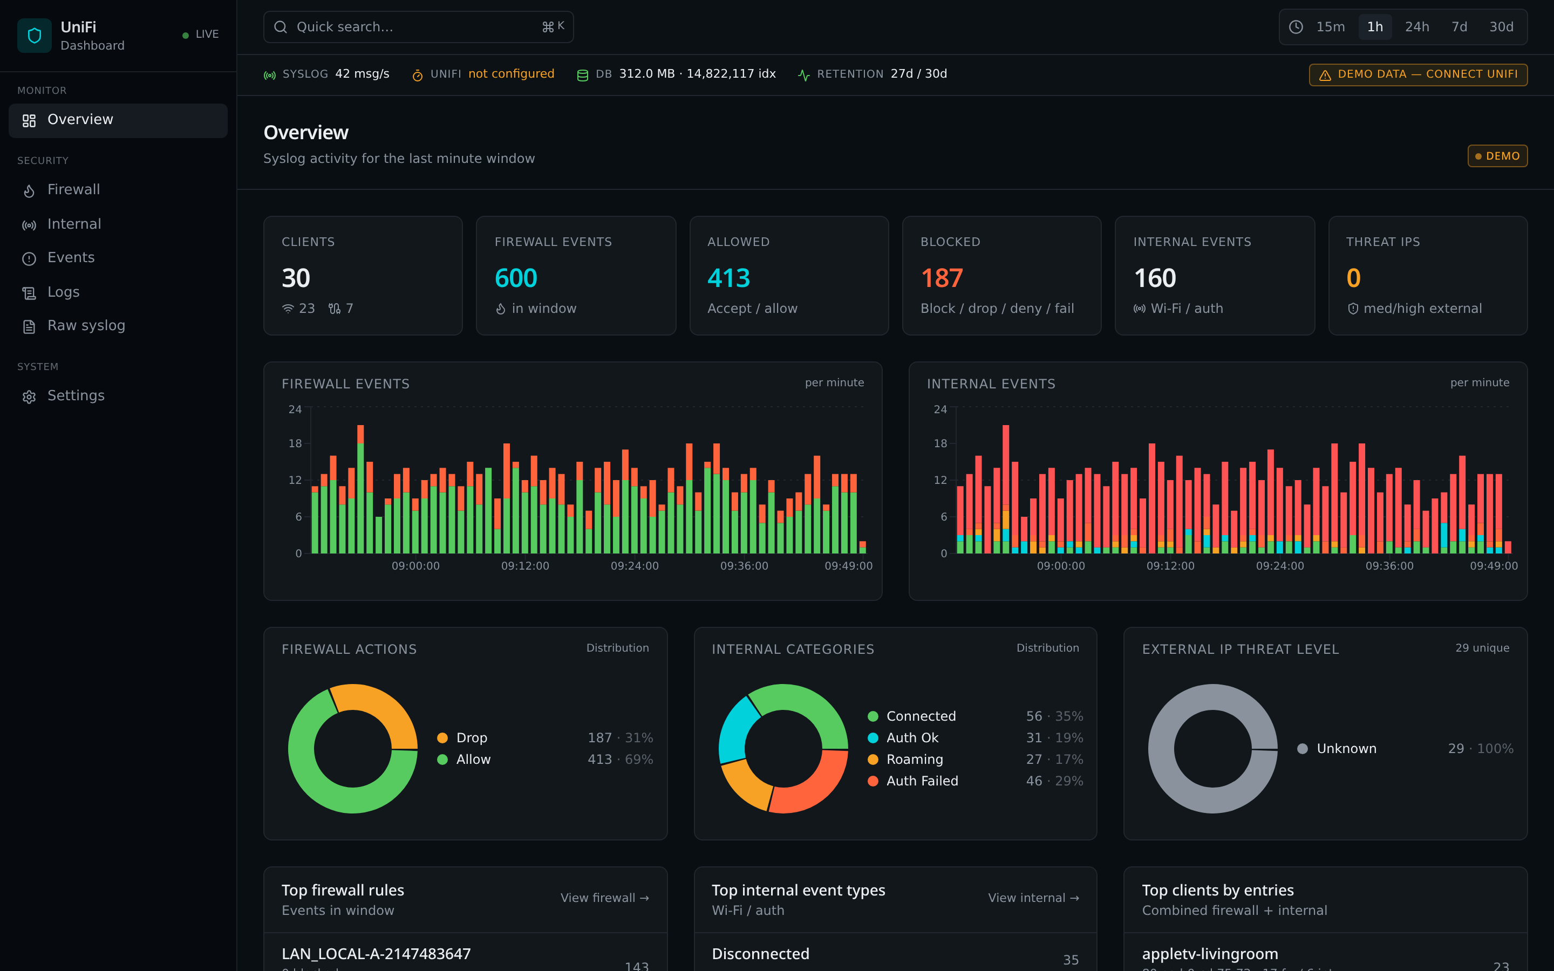Click the Events alert-circle icon in sidebar
The width and height of the screenshot is (1554, 971).
(x=29, y=259)
